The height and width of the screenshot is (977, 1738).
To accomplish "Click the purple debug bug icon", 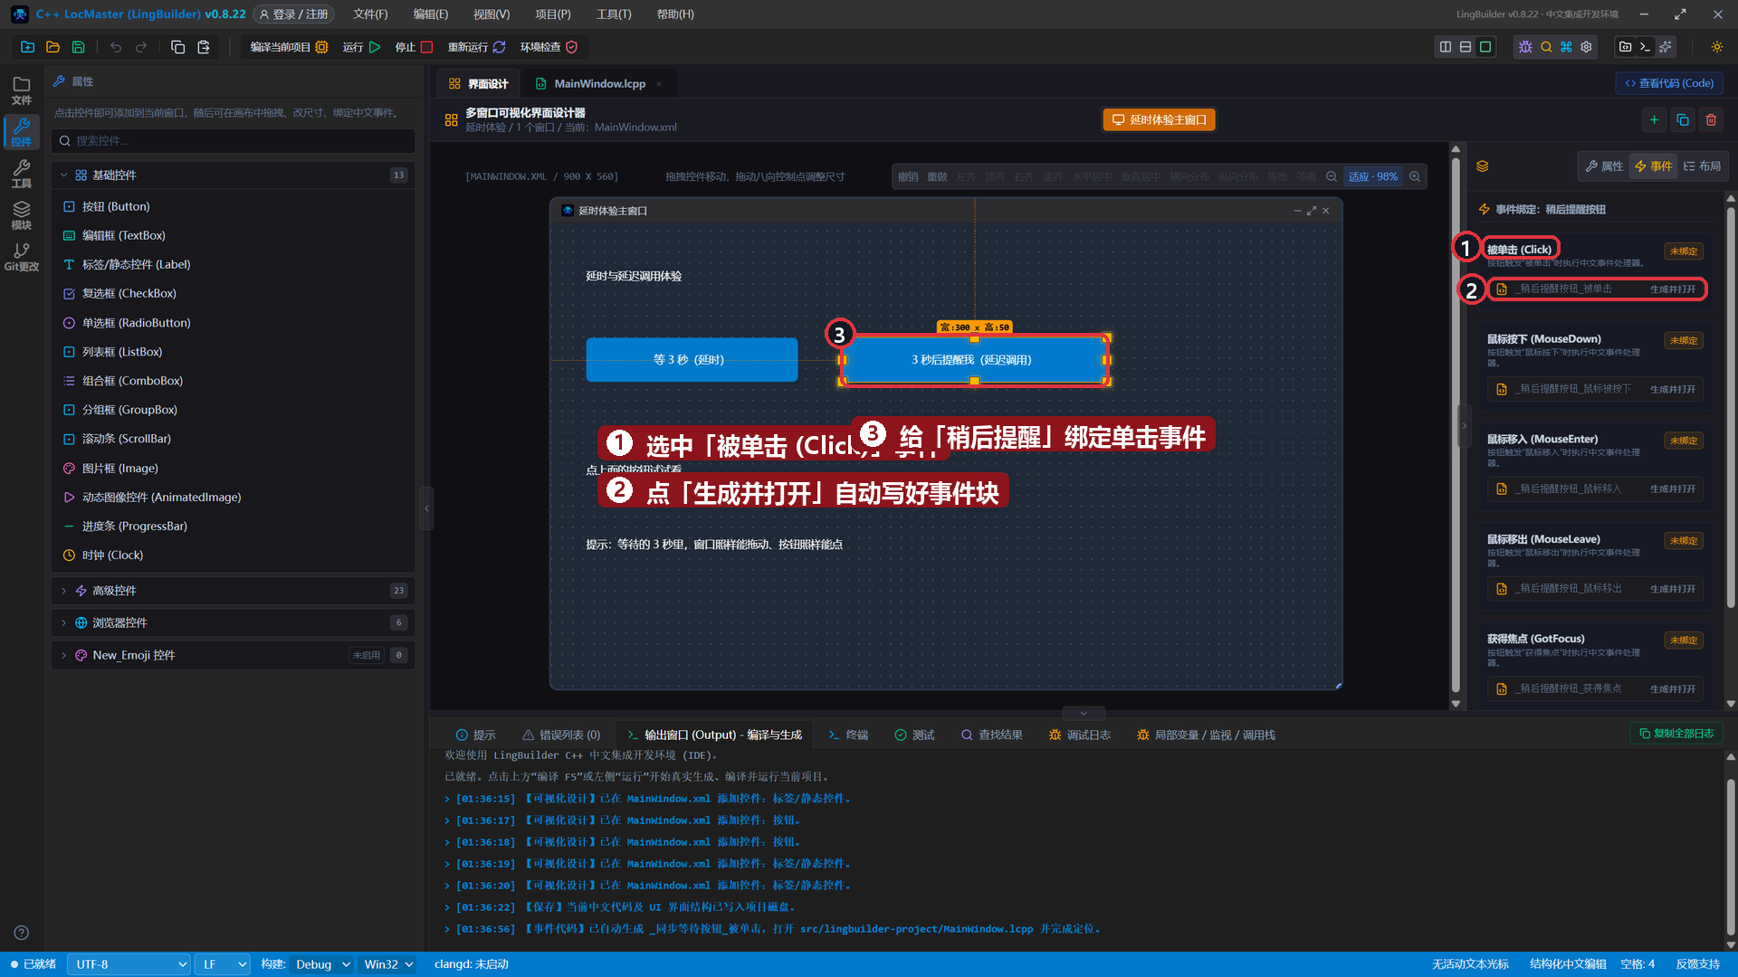I will click(1525, 47).
